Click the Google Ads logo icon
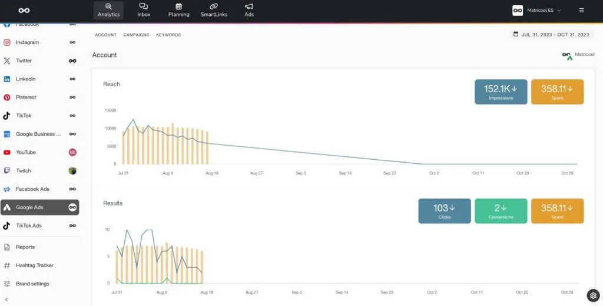This screenshot has width=603, height=306. pyautogui.click(x=7, y=207)
